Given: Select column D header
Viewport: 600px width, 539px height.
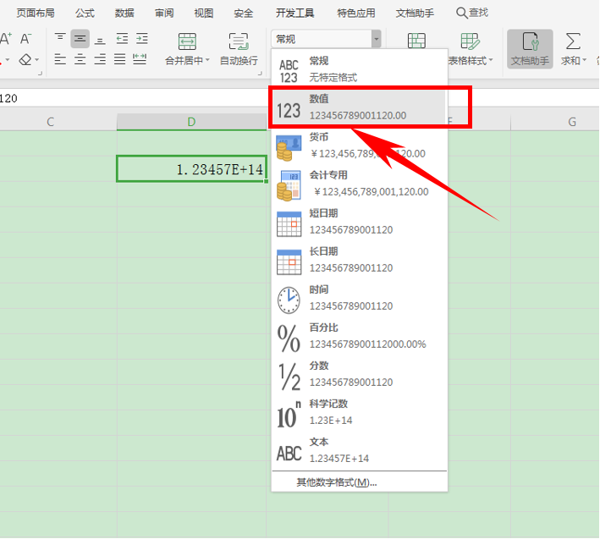Looking at the screenshot, I should pos(191,122).
